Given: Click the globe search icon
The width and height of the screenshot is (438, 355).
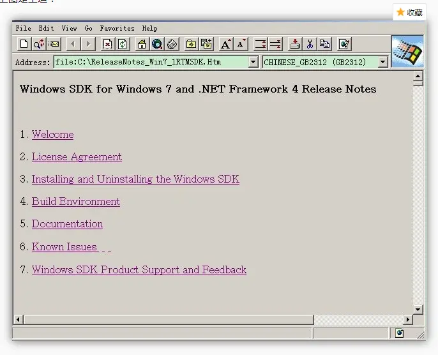Looking at the screenshot, I should click(157, 44).
